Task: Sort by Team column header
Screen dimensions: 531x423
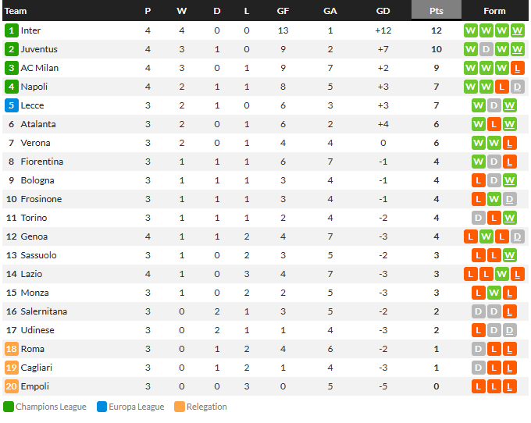Action: [x=16, y=11]
